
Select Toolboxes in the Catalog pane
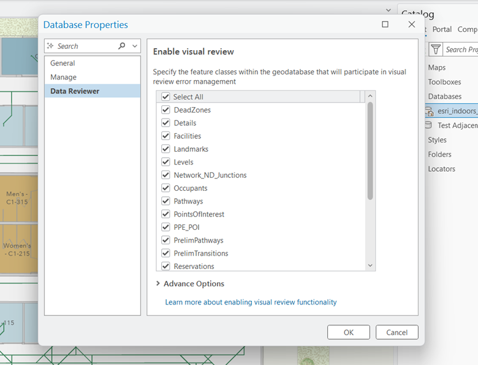pyautogui.click(x=444, y=82)
